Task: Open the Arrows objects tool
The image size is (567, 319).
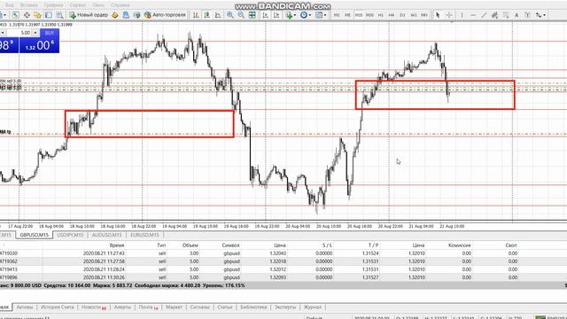Action: (539, 15)
